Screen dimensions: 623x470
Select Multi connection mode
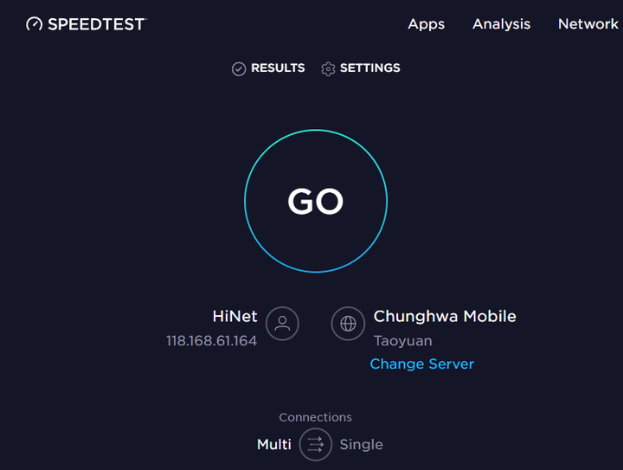(x=274, y=444)
